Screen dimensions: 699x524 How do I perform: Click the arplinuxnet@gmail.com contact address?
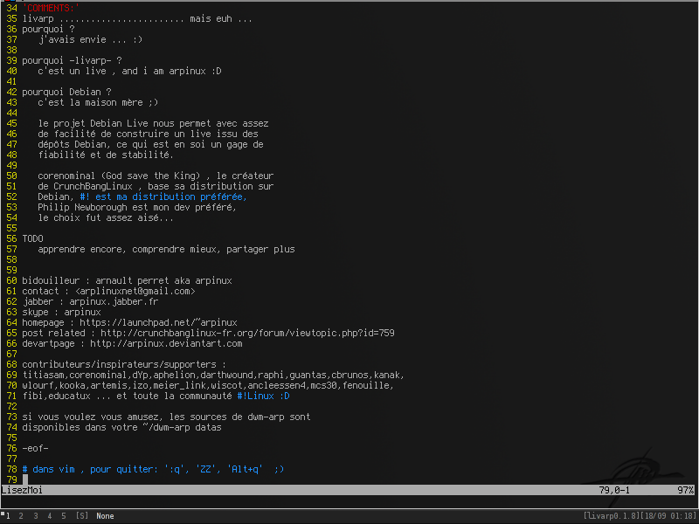(x=135, y=292)
